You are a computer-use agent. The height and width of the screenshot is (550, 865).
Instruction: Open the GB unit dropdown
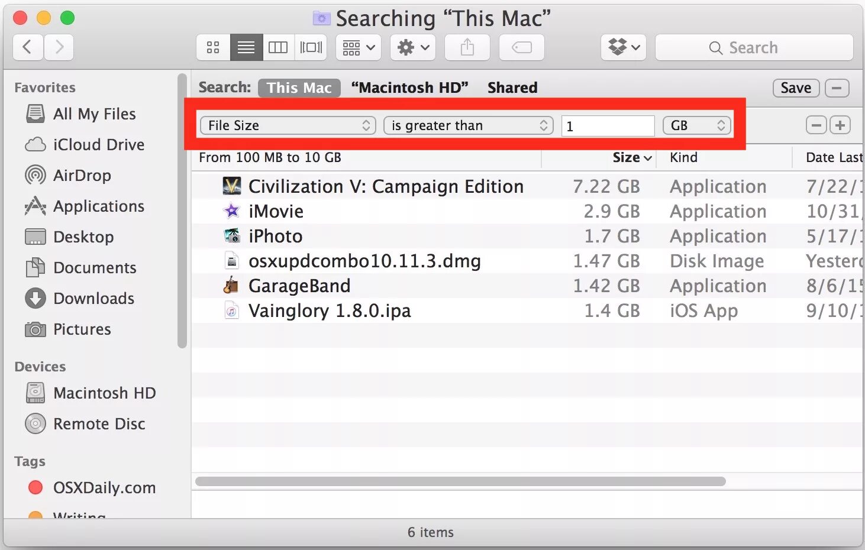(x=697, y=125)
